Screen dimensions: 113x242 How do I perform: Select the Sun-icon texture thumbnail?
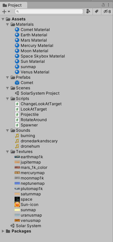17,205
